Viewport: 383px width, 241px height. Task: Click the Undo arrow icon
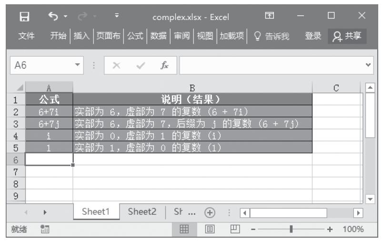click(52, 17)
